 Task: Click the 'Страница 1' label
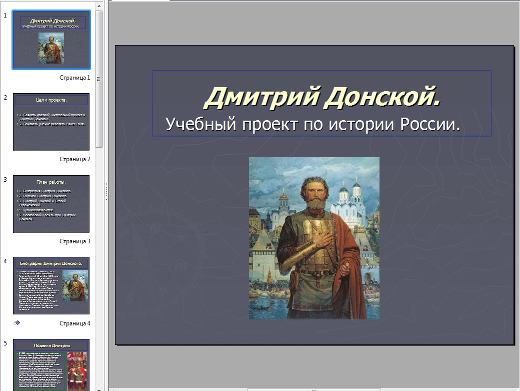coord(75,78)
